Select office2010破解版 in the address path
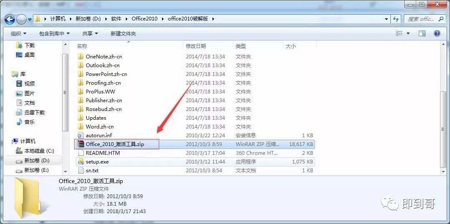 click(188, 19)
